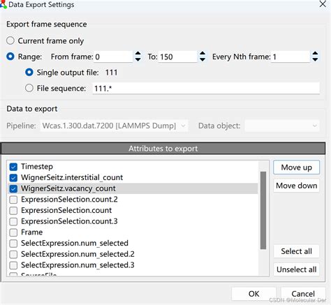This screenshot has height=305, width=331.
Task: Increase the From frame value with up arrow
Action: click(138, 54)
